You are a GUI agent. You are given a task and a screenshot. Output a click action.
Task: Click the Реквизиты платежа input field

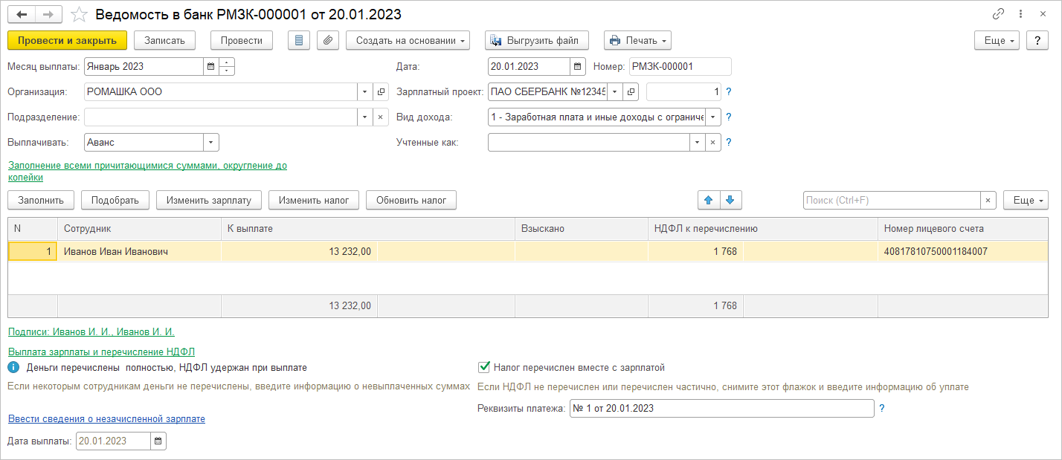(x=721, y=409)
